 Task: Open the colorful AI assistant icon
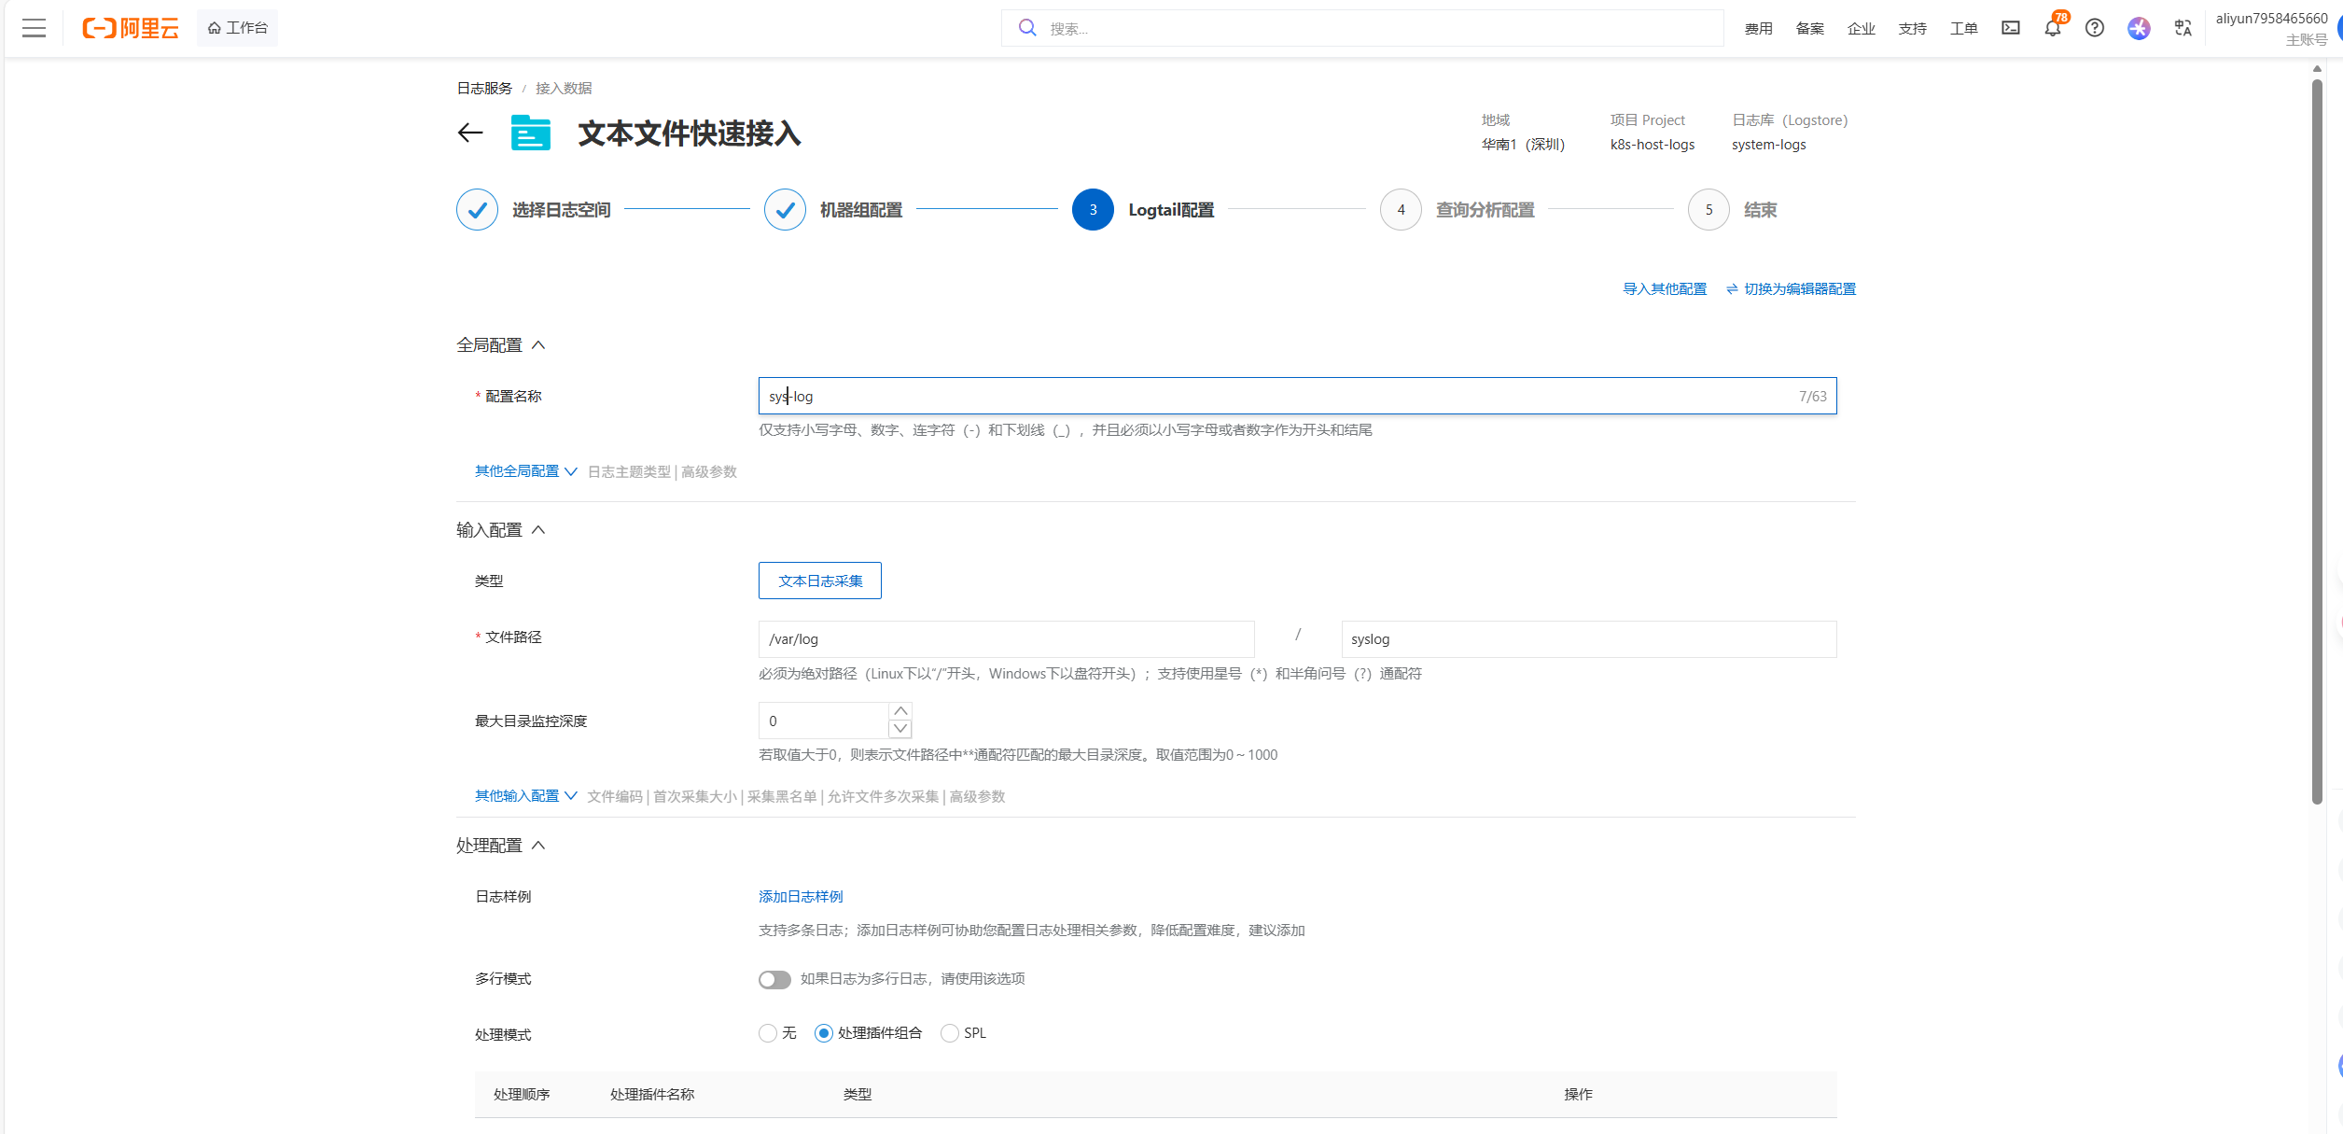[2139, 28]
